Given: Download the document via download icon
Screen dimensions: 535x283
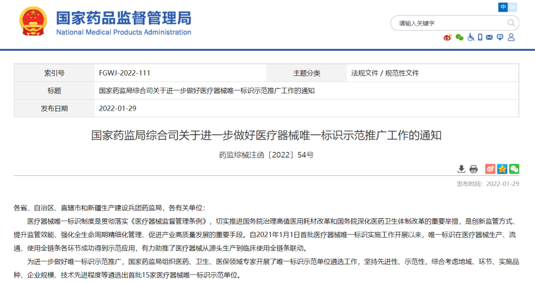Looking at the screenshot, I should (x=461, y=169).
